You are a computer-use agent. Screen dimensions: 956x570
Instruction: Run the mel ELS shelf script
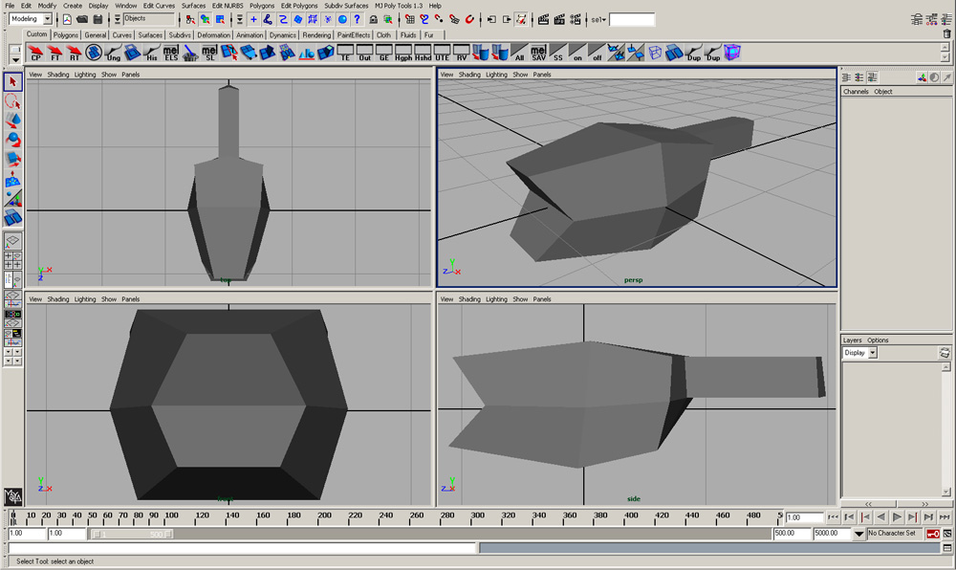tap(171, 53)
